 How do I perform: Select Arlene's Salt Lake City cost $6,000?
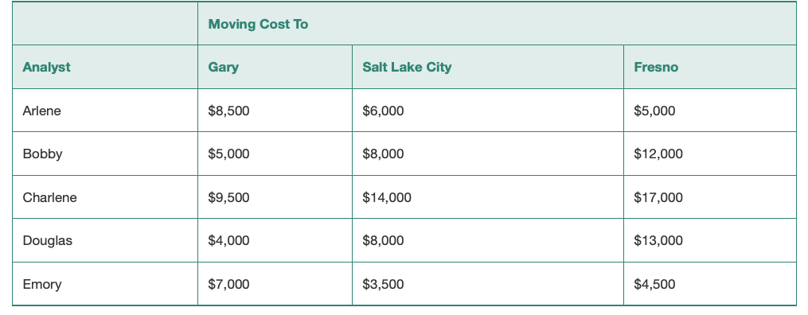click(x=384, y=111)
